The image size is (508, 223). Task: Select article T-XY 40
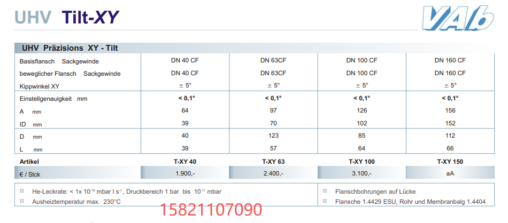point(184,161)
